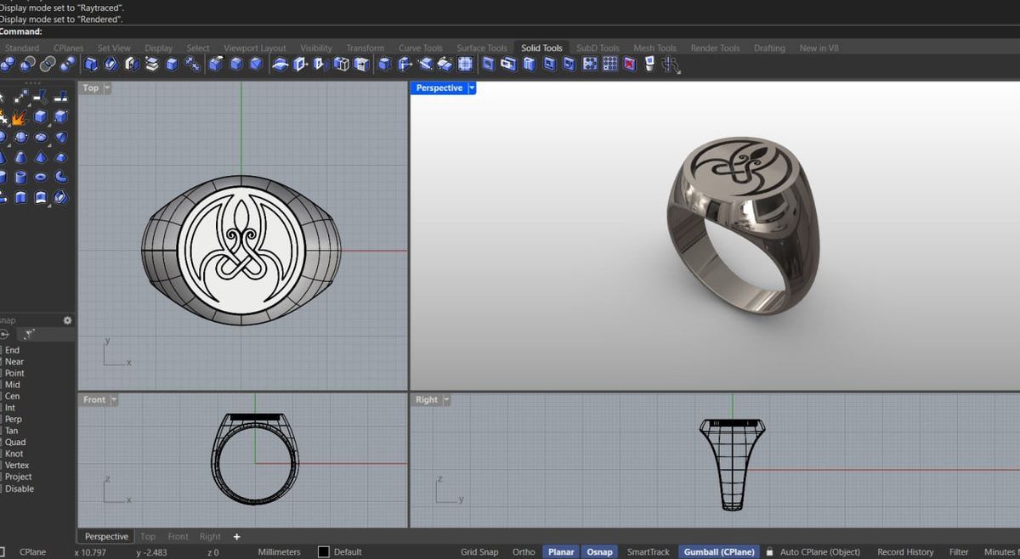Screen dimensions: 1020x559
Task: Click Filter in the status bar
Action: click(x=959, y=552)
